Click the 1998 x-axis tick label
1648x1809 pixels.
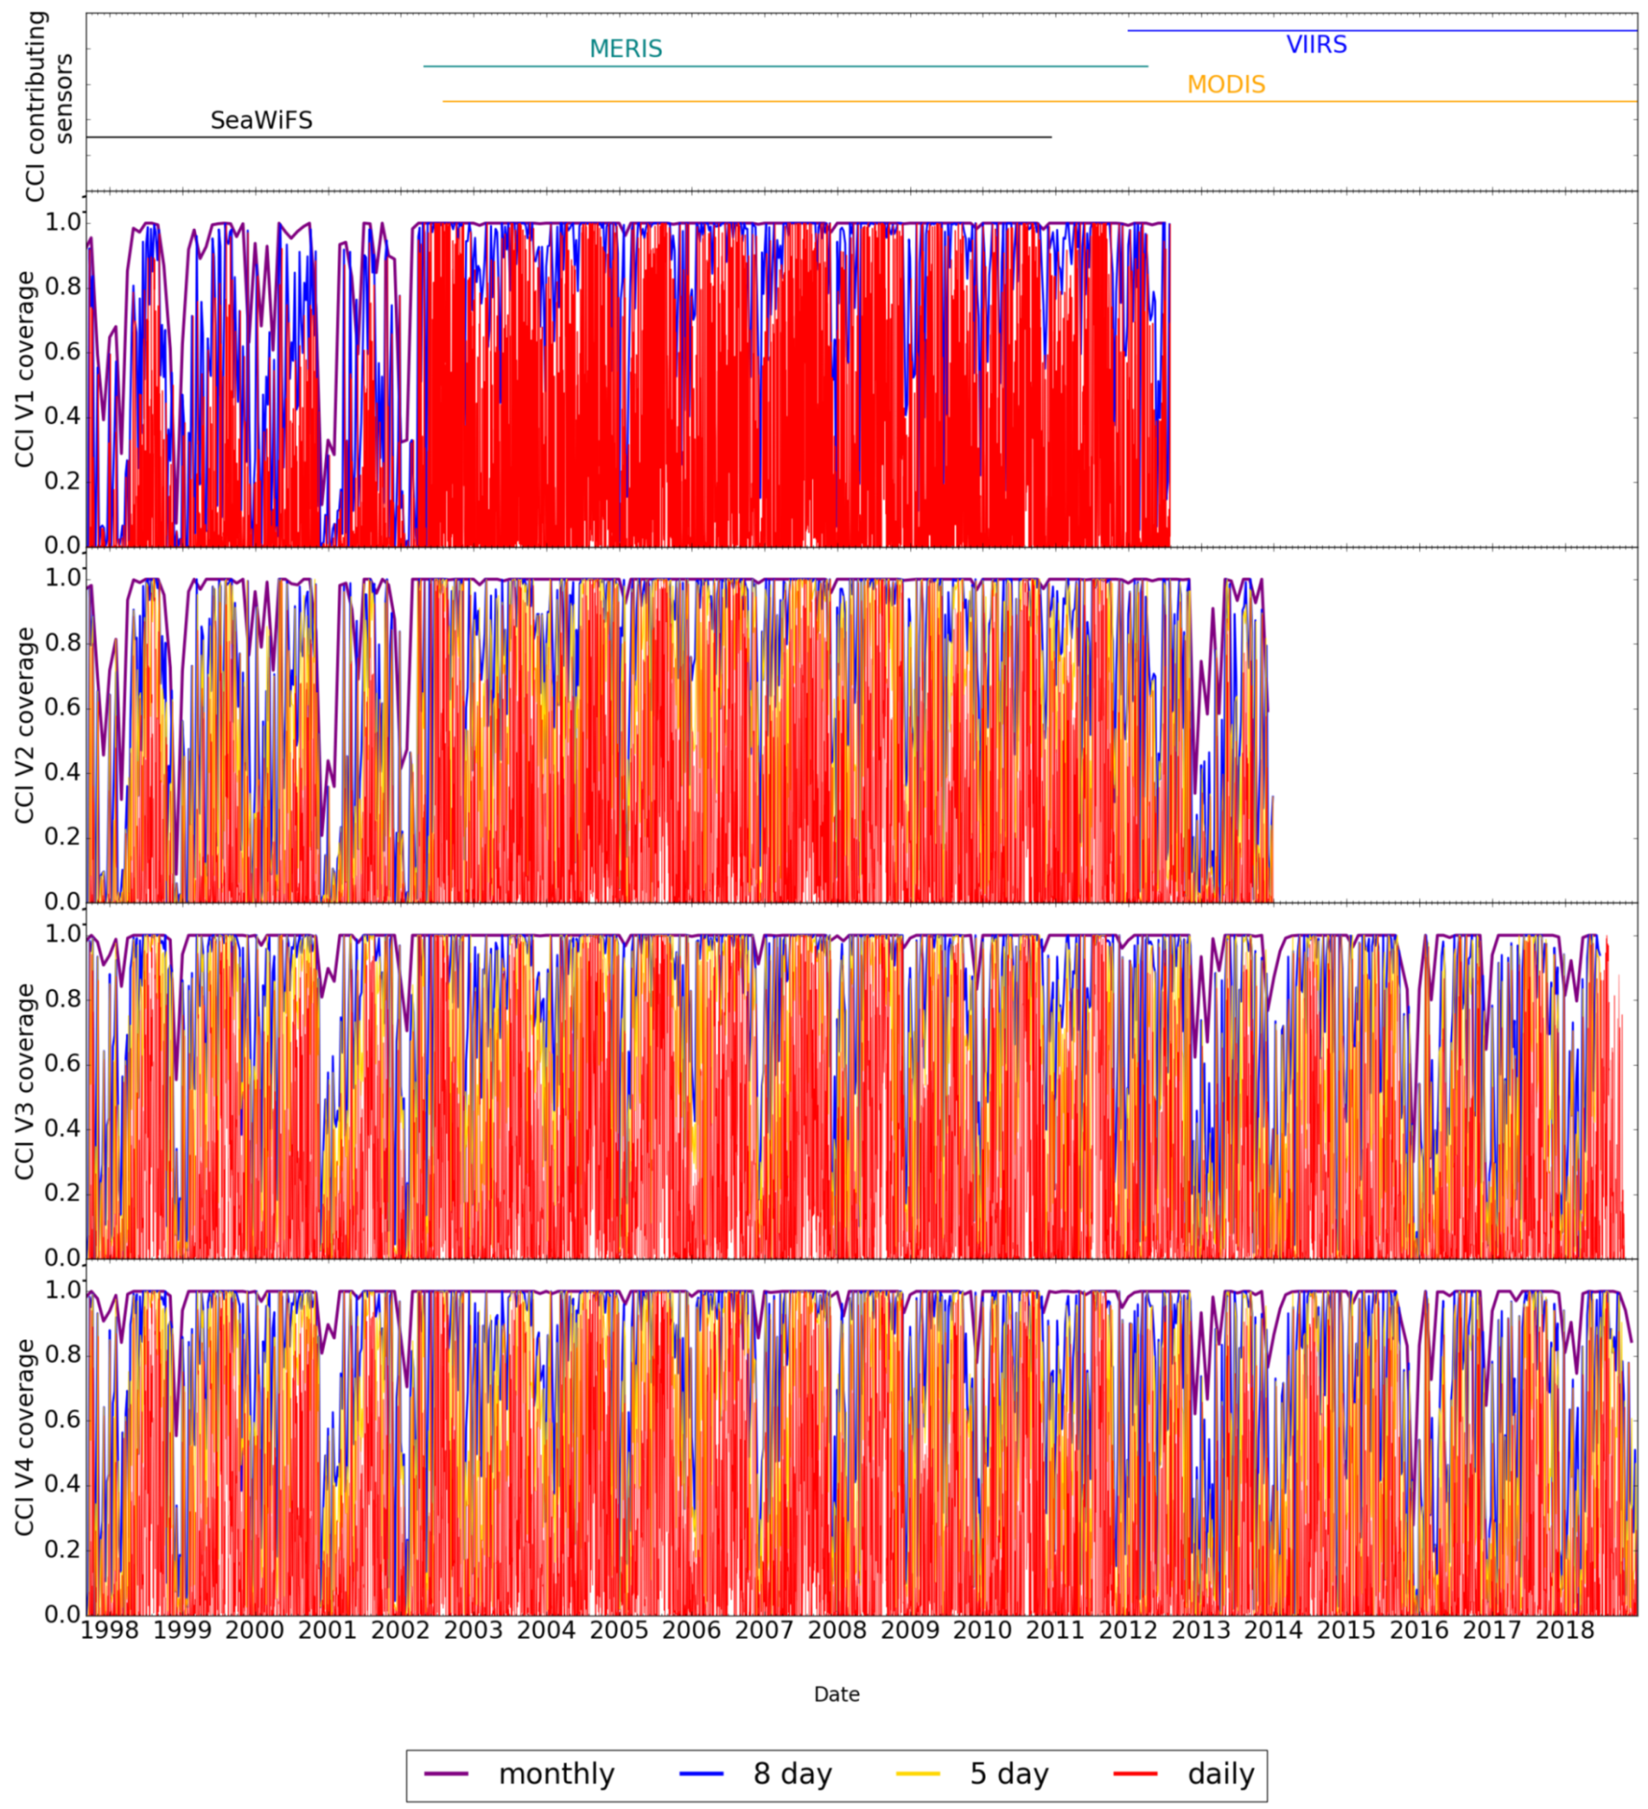point(110,1630)
